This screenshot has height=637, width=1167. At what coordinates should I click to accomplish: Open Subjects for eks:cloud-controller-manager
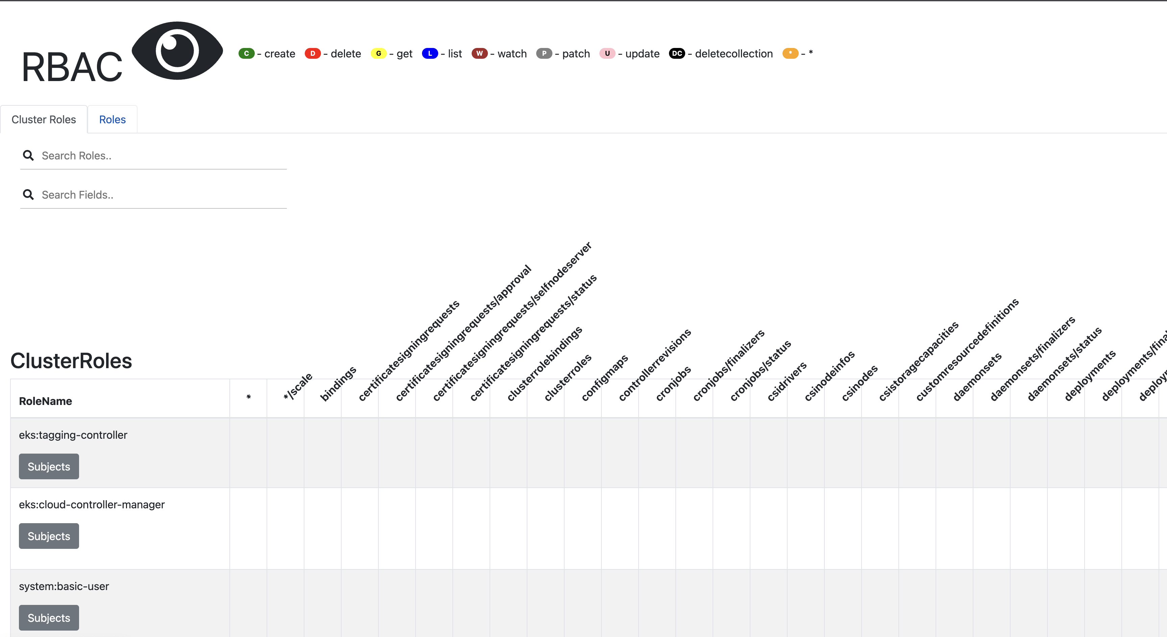[x=49, y=536]
